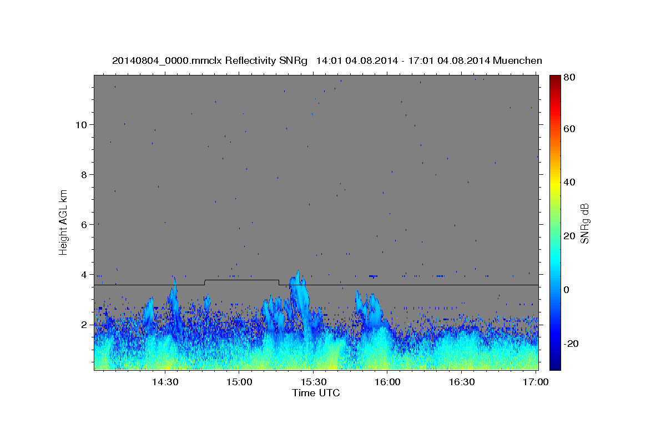
Task: Click the 14:30 time tick label
Action: coord(165,382)
